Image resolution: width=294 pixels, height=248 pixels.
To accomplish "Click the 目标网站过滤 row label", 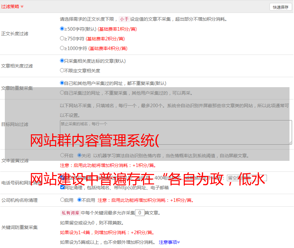I will (15, 124).
